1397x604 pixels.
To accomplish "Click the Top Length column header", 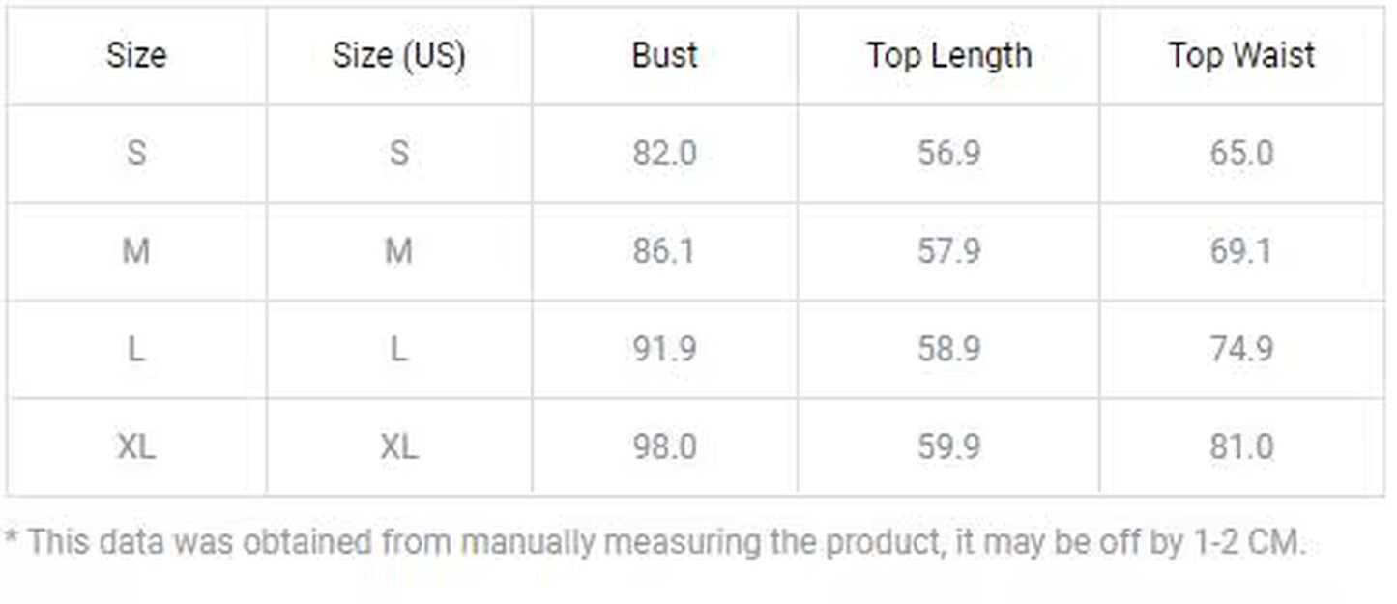I will 948,55.
